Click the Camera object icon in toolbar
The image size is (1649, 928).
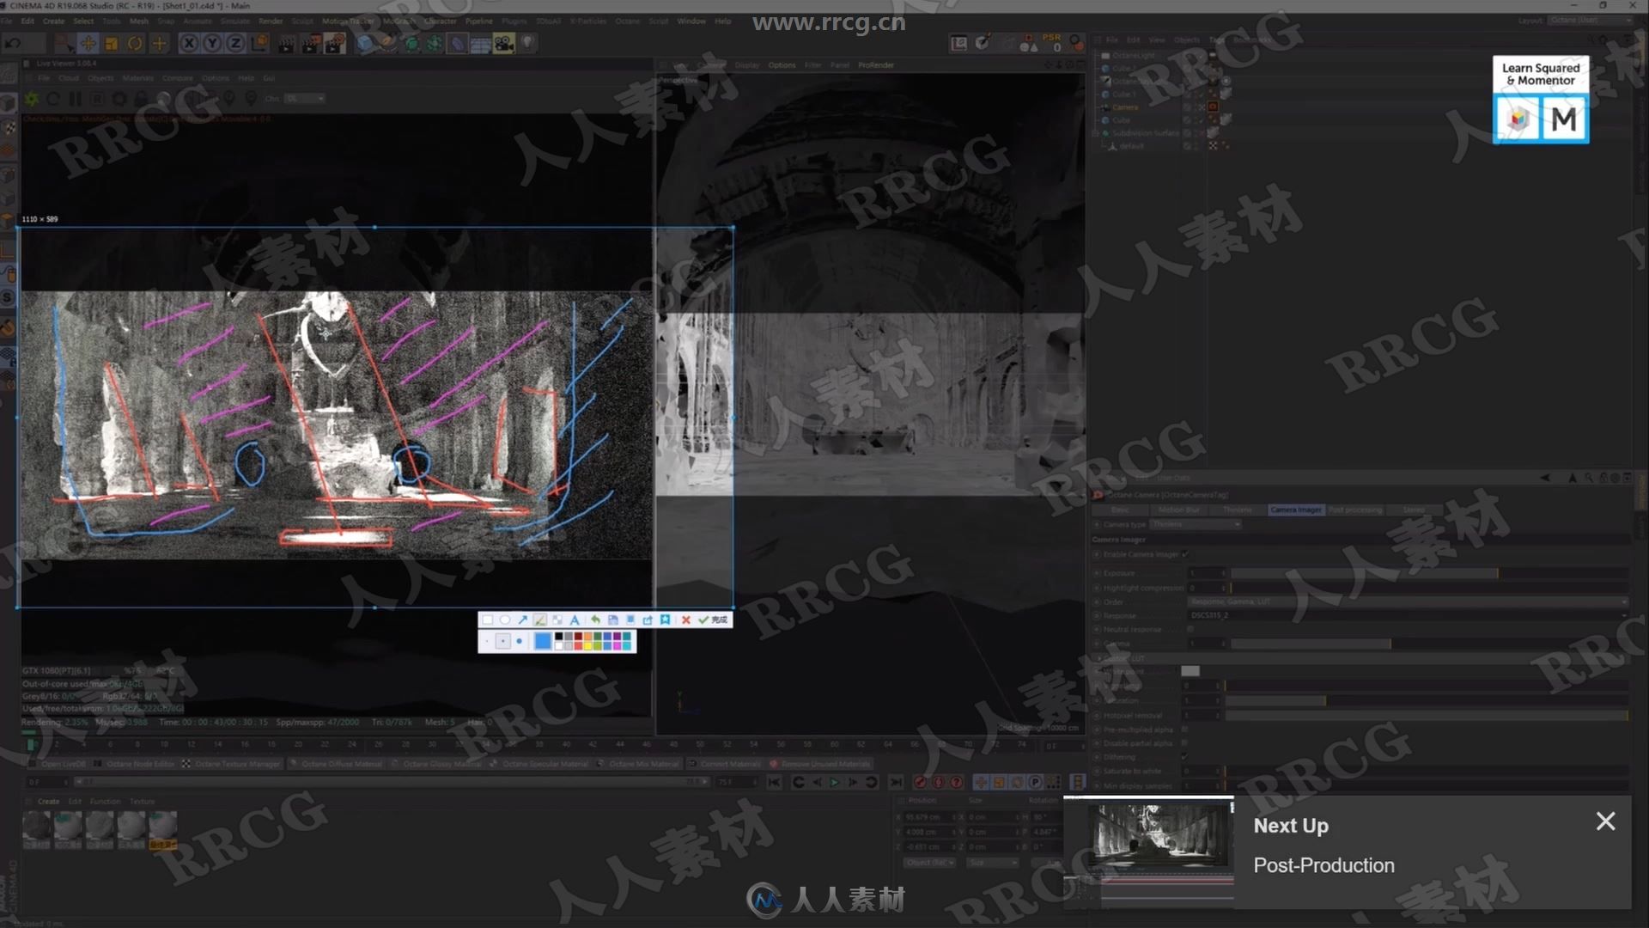point(504,43)
